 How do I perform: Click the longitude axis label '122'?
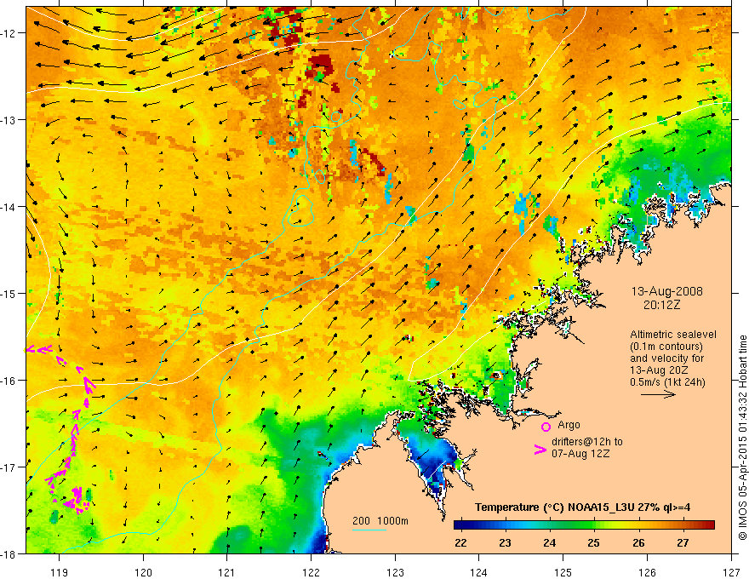click(x=311, y=572)
